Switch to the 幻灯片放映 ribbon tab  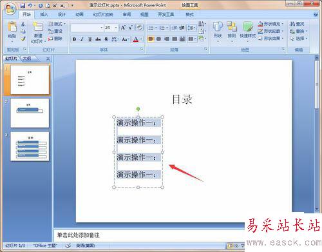tap(103, 14)
